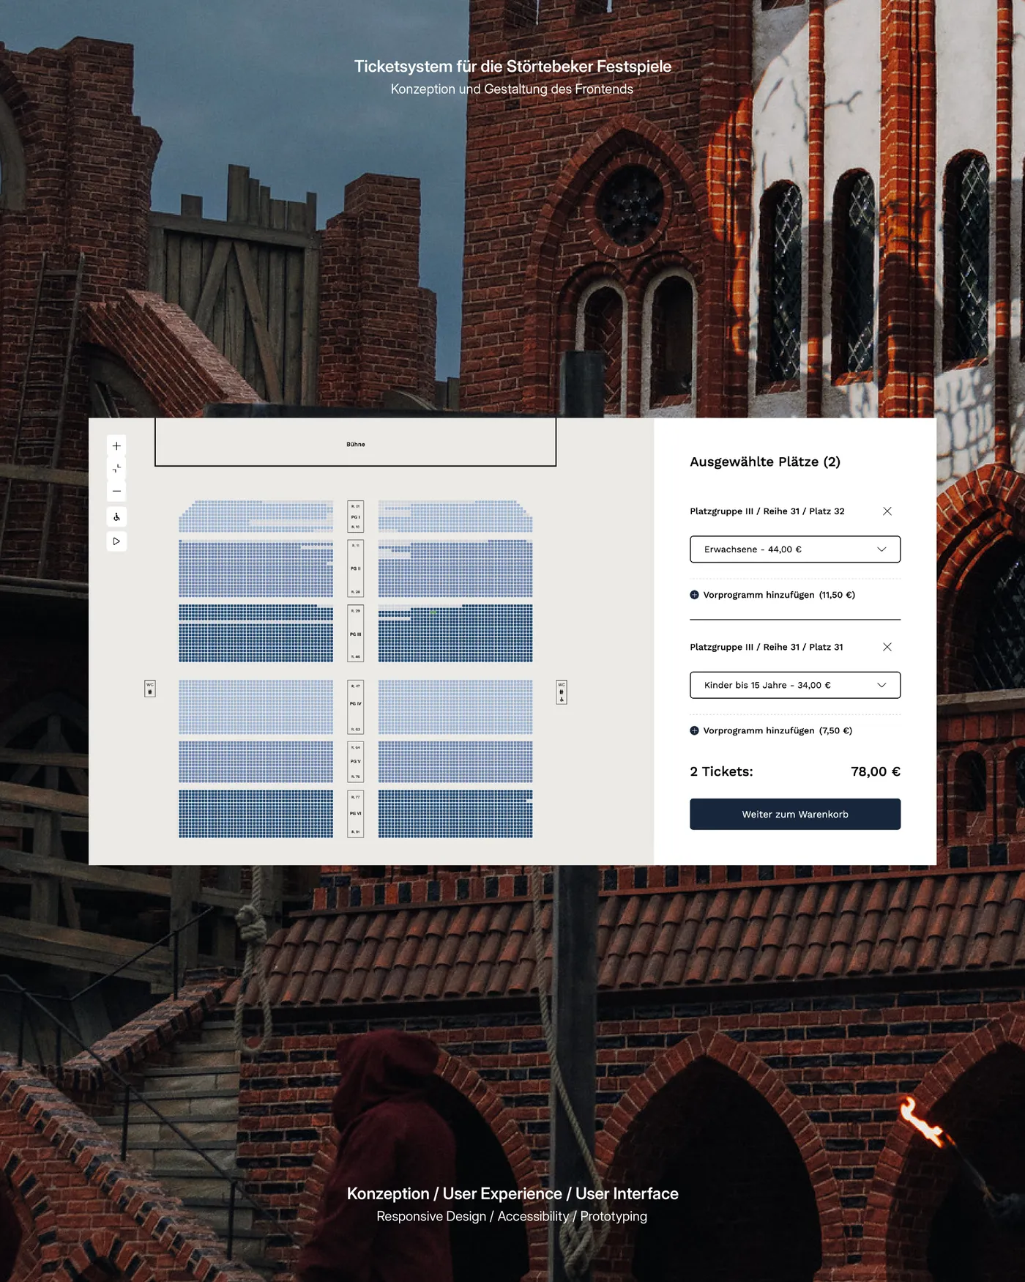
Task: Remove seat Reihe 31 / Platz 31
Action: point(887,647)
